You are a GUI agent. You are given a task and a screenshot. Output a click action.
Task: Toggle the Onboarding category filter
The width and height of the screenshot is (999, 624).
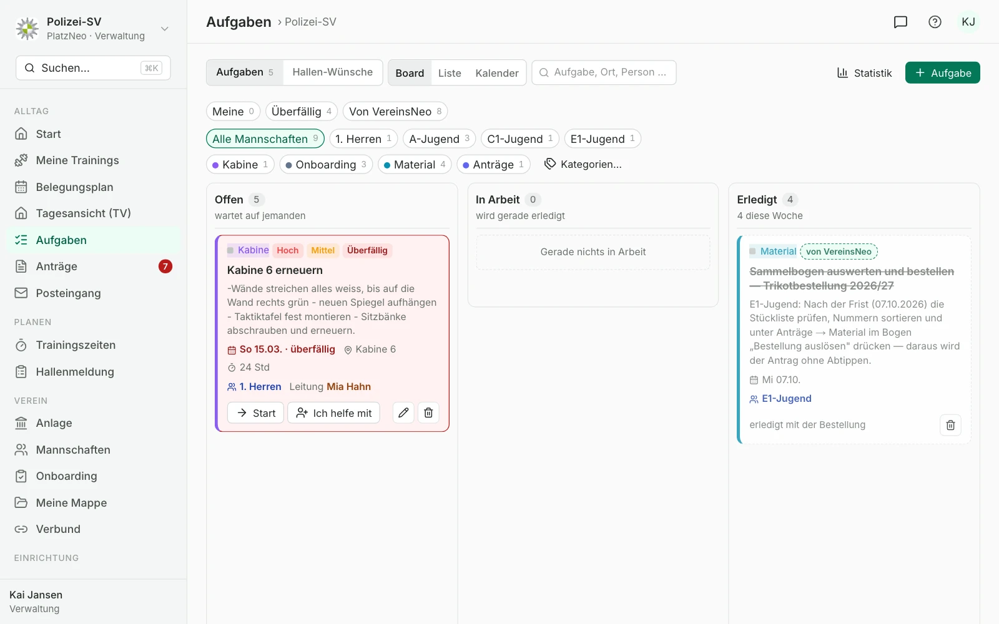326,165
